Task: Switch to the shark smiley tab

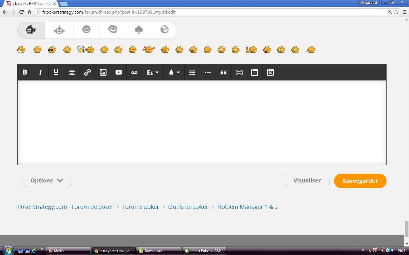Action: point(59,30)
